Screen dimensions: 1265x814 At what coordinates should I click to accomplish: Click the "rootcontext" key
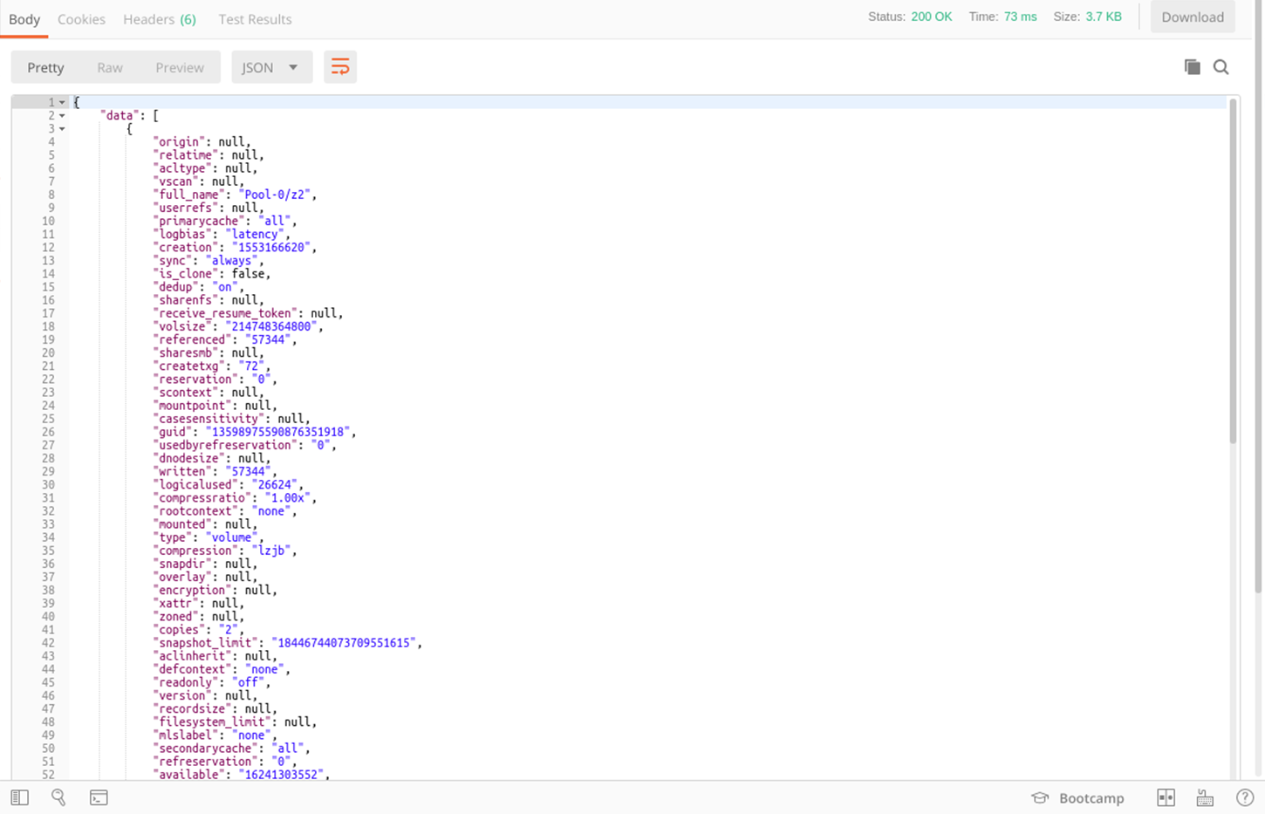tap(196, 511)
